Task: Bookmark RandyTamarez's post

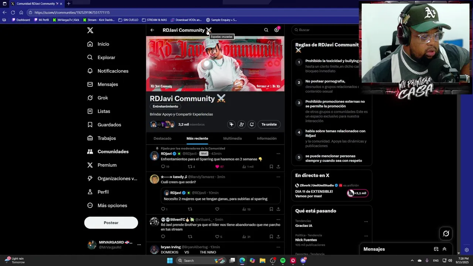Action: click(x=271, y=209)
